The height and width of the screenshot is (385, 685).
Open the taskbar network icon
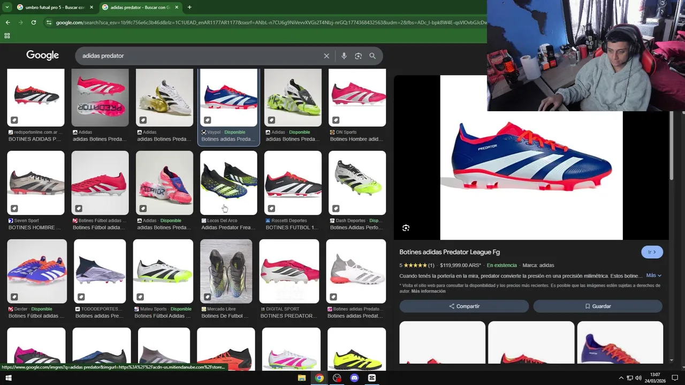630,378
